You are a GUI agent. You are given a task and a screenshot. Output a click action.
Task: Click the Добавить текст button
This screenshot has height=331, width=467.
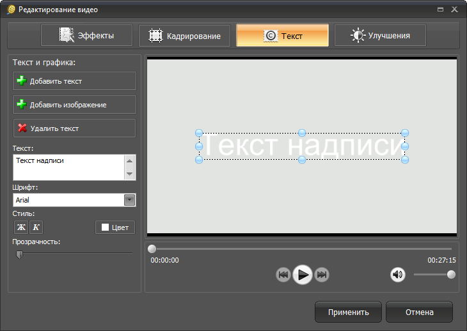tap(74, 81)
